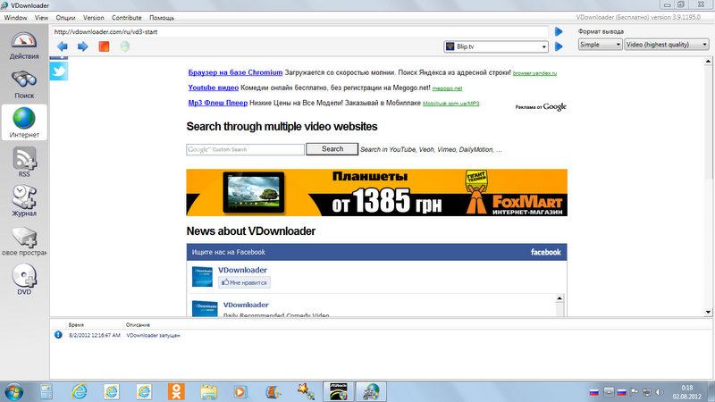Open the Помощь menu

pos(162,18)
